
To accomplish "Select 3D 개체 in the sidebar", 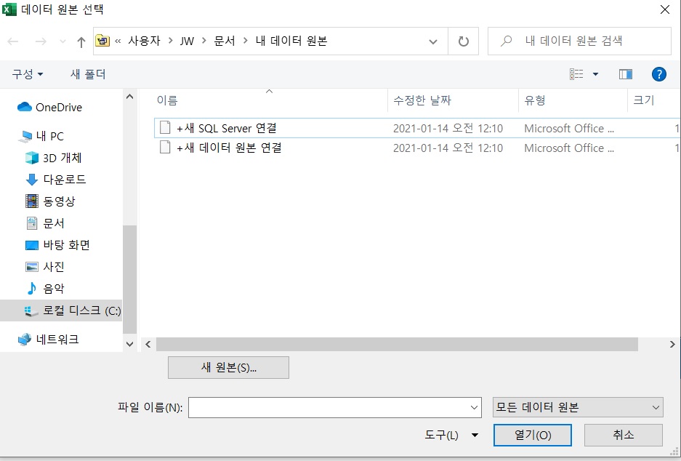I will [x=62, y=158].
